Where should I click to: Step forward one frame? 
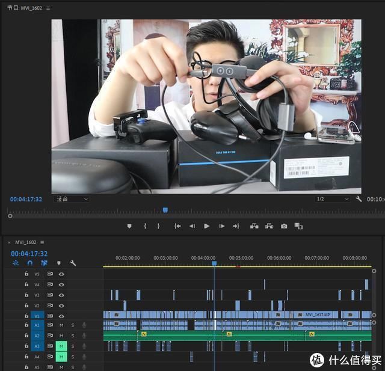pos(222,226)
